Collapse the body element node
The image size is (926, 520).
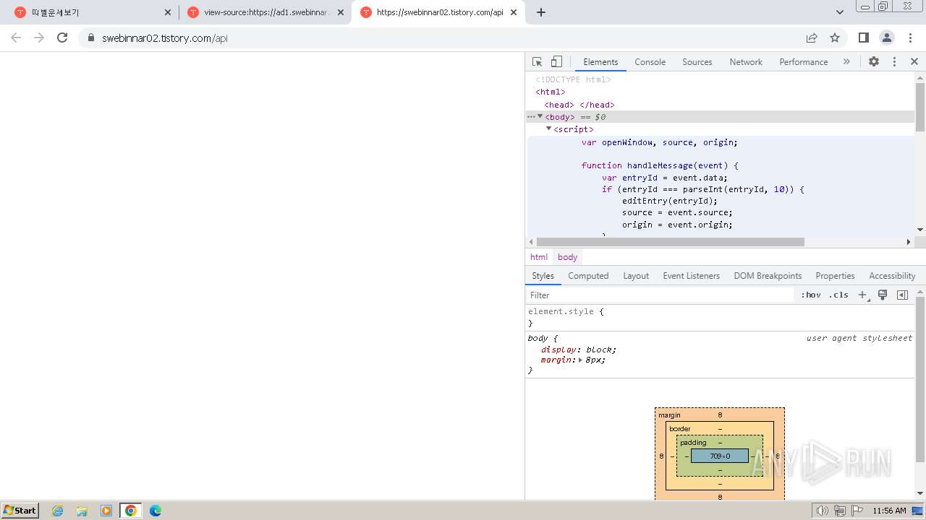pos(540,116)
